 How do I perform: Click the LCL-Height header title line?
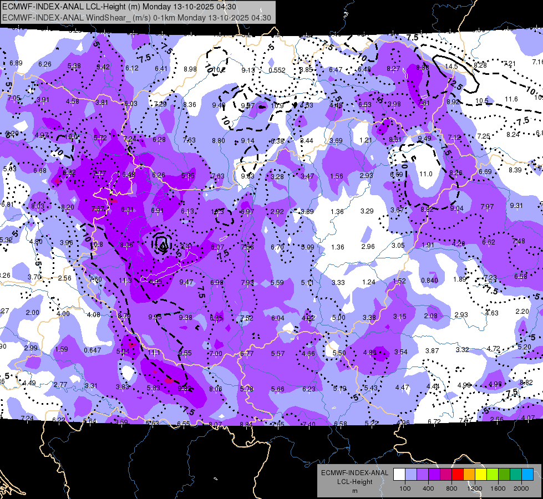tap(119, 7)
